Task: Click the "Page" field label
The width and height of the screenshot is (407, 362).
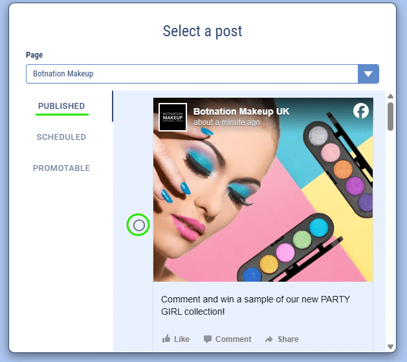Action: 34,56
